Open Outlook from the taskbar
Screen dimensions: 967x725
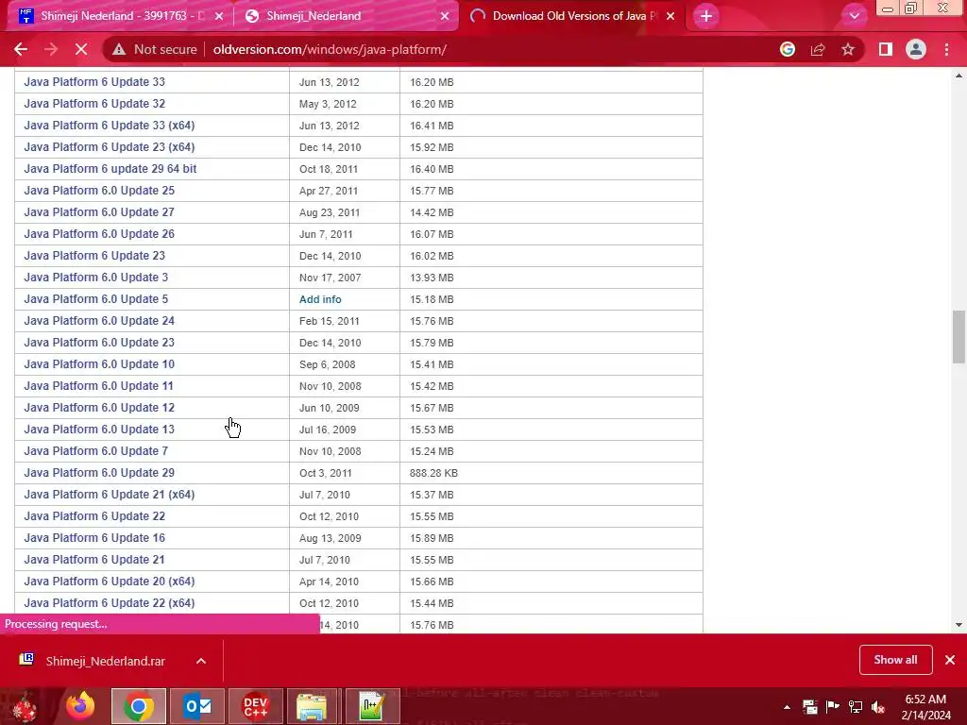[197, 706]
